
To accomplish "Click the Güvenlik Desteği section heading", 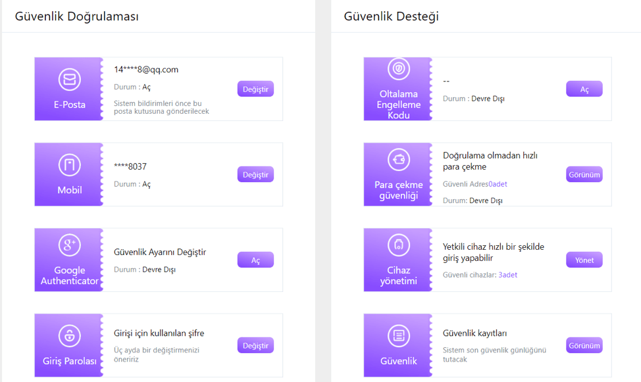I will (x=391, y=16).
